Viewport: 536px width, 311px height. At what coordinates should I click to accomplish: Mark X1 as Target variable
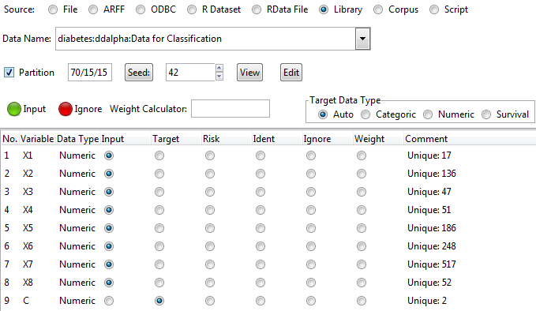159,155
